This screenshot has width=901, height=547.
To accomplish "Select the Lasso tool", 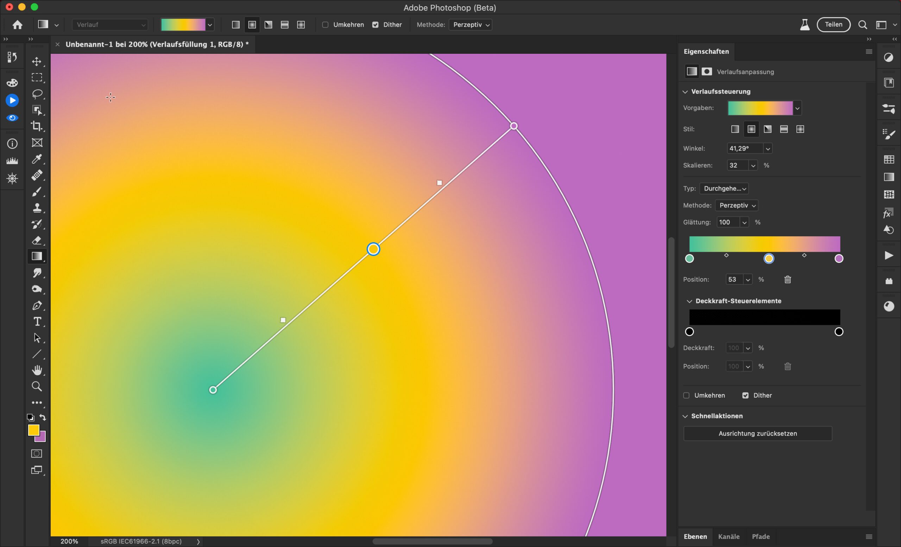I will pyautogui.click(x=37, y=94).
